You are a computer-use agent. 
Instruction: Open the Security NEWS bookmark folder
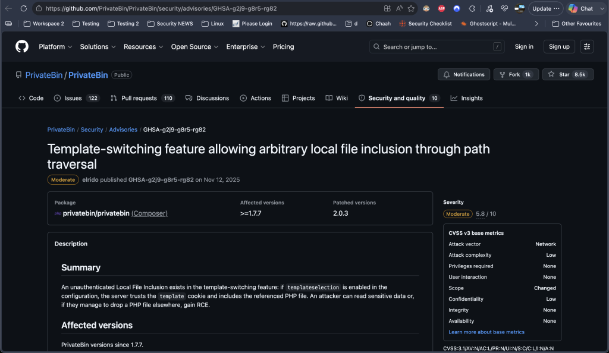click(170, 24)
